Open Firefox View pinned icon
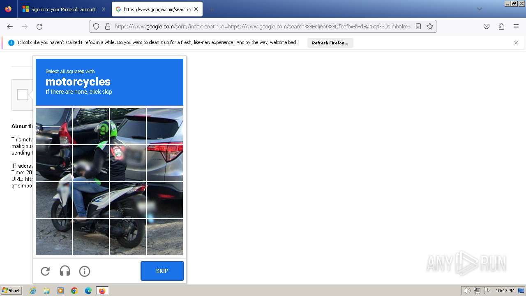526x296 pixels. coord(8,9)
